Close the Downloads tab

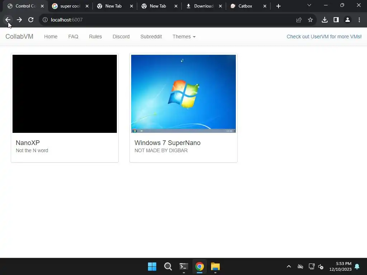[220, 6]
